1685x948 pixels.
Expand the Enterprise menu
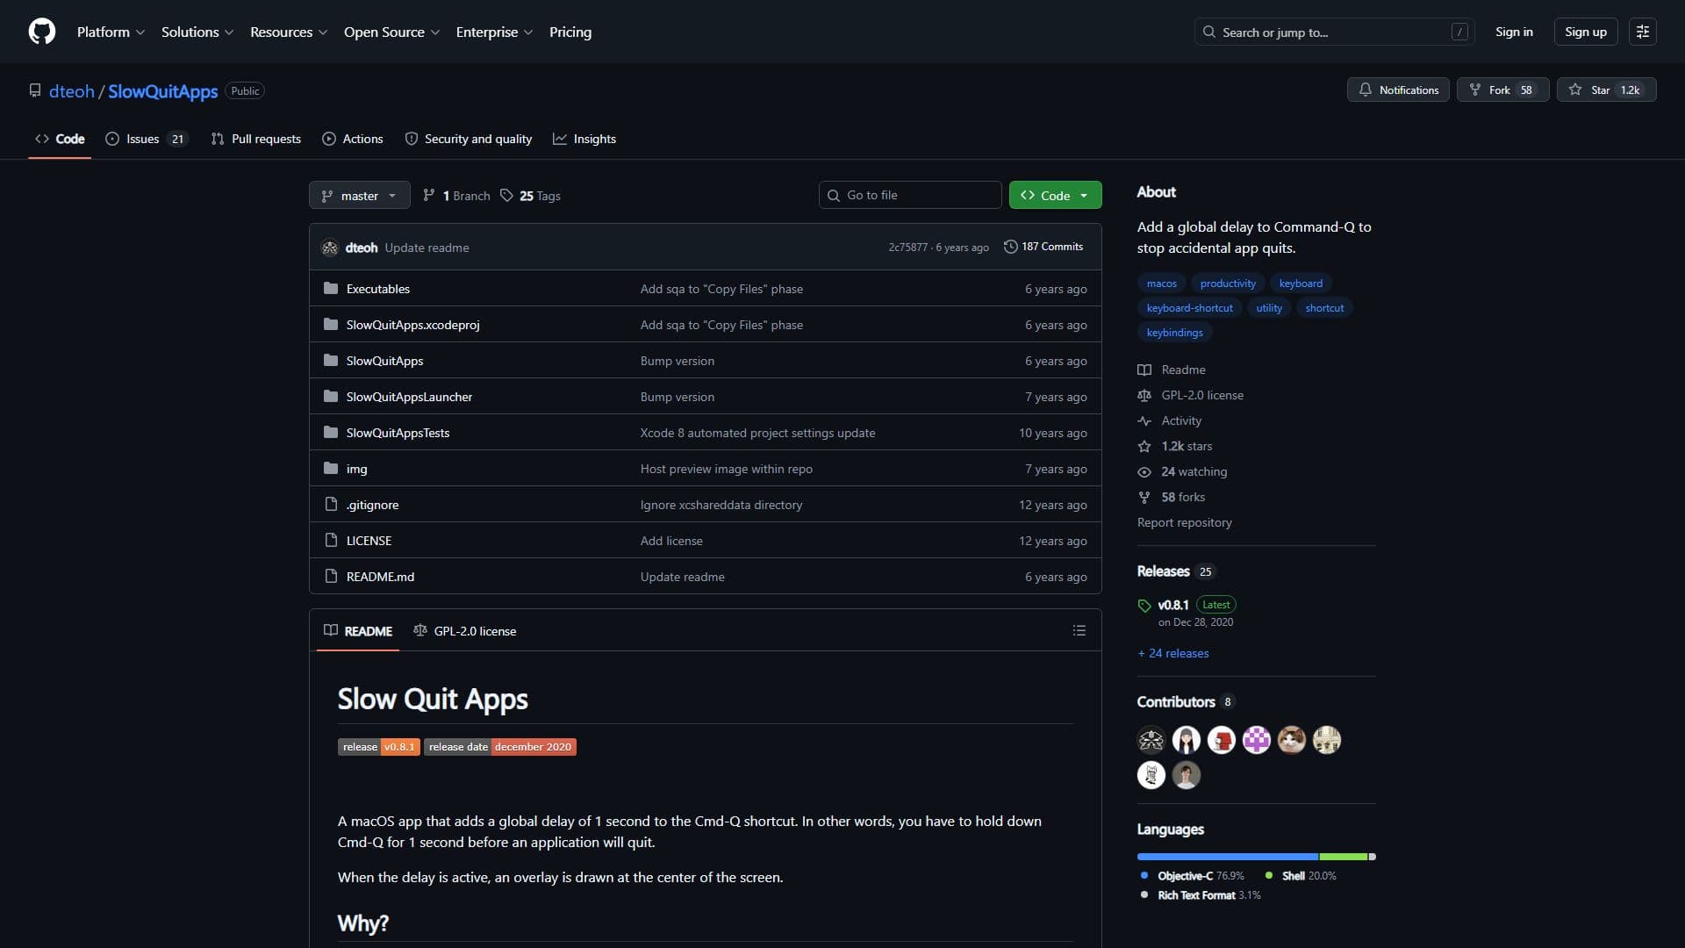tap(494, 32)
